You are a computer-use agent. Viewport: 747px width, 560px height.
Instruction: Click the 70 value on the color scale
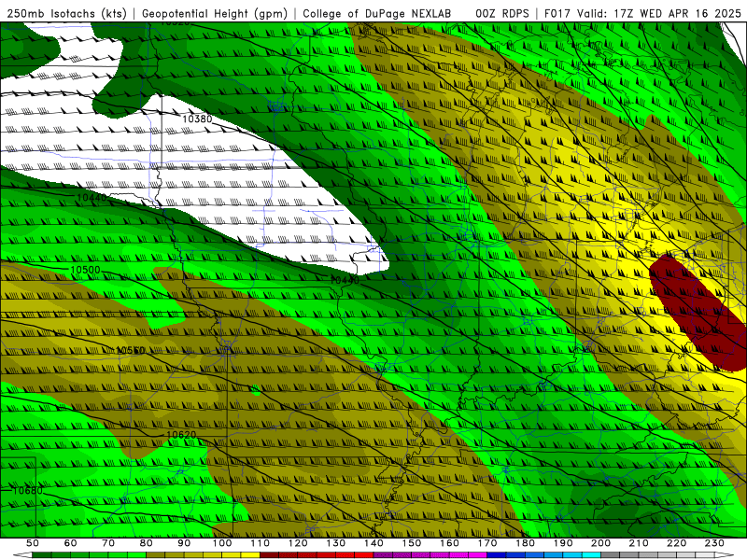click(x=108, y=543)
